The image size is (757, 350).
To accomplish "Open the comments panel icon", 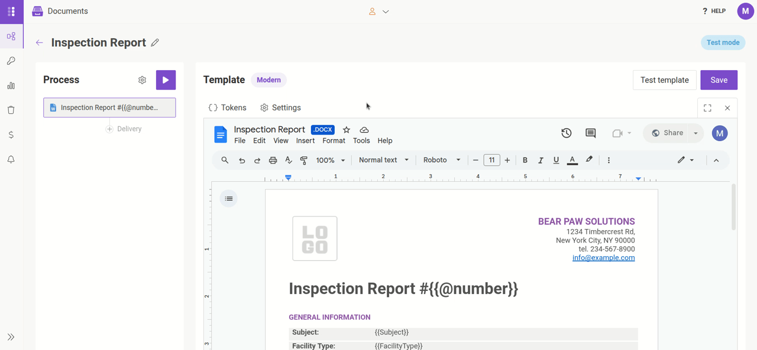I will [590, 133].
